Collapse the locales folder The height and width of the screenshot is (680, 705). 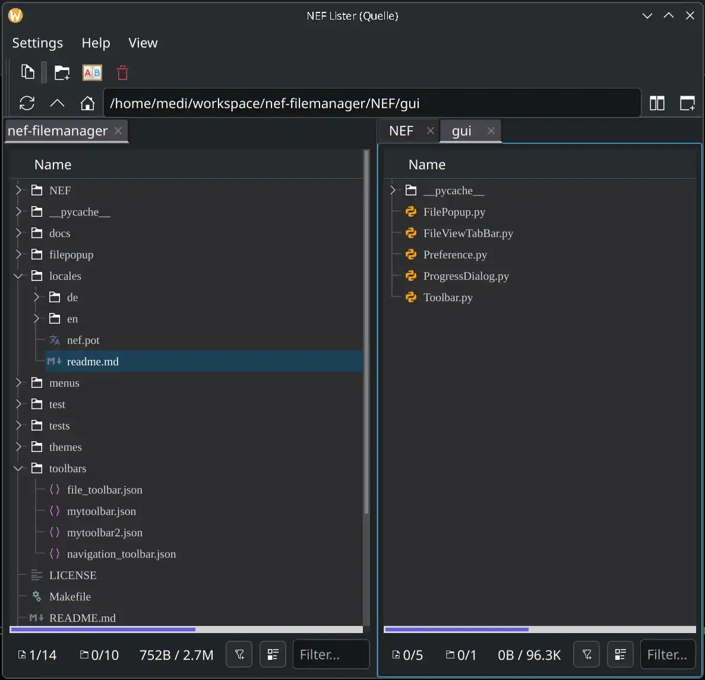18,276
